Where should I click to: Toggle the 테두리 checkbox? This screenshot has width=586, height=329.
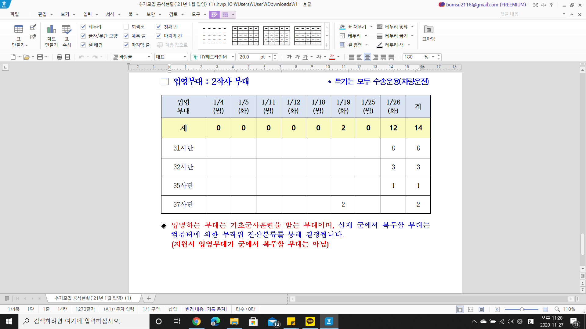83,27
